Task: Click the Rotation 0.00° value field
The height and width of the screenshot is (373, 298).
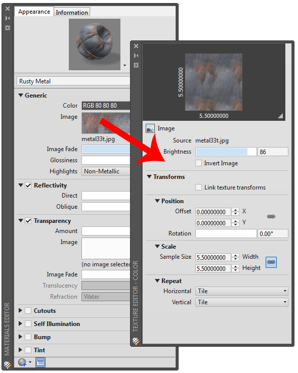Action: (x=273, y=234)
